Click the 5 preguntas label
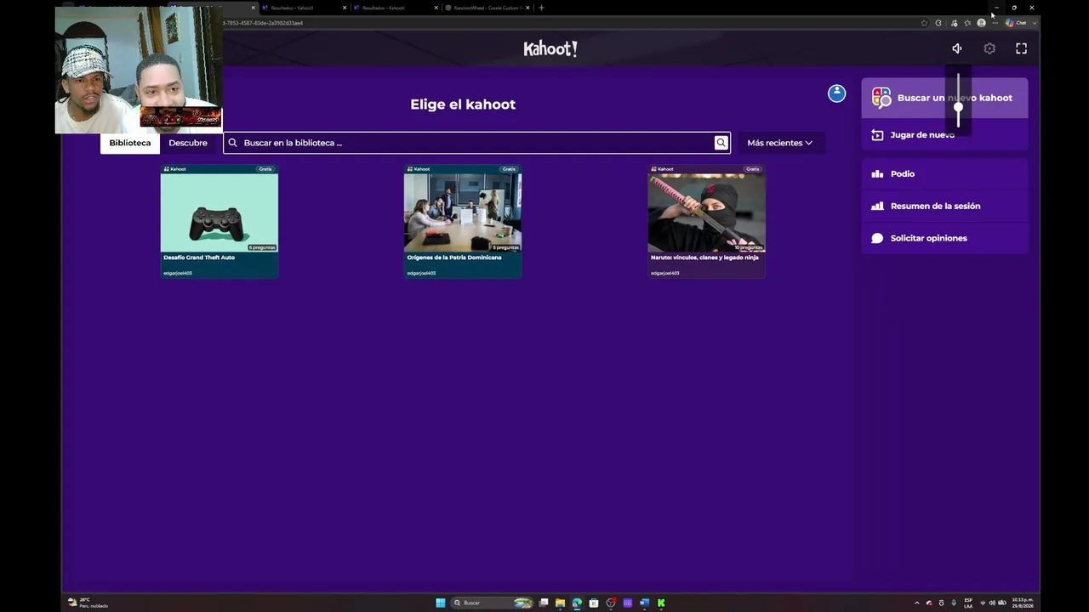 pyautogui.click(x=505, y=247)
